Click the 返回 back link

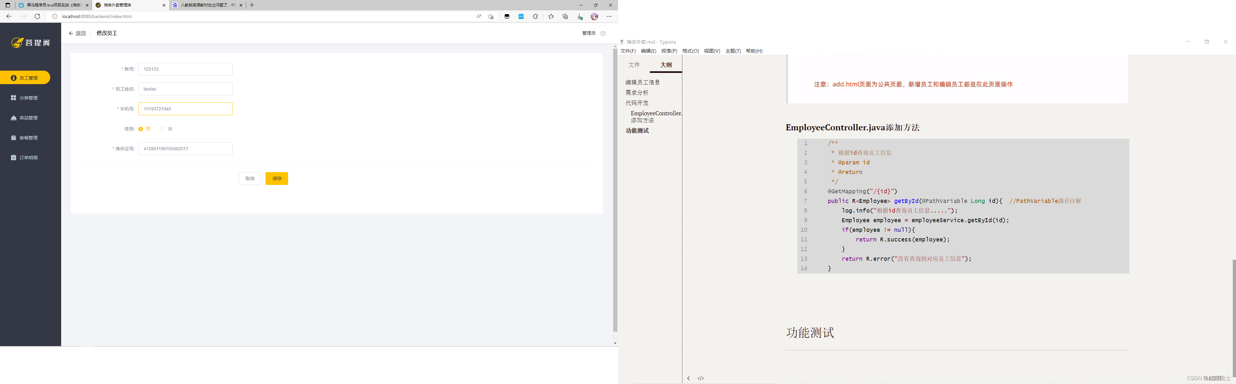coord(77,33)
